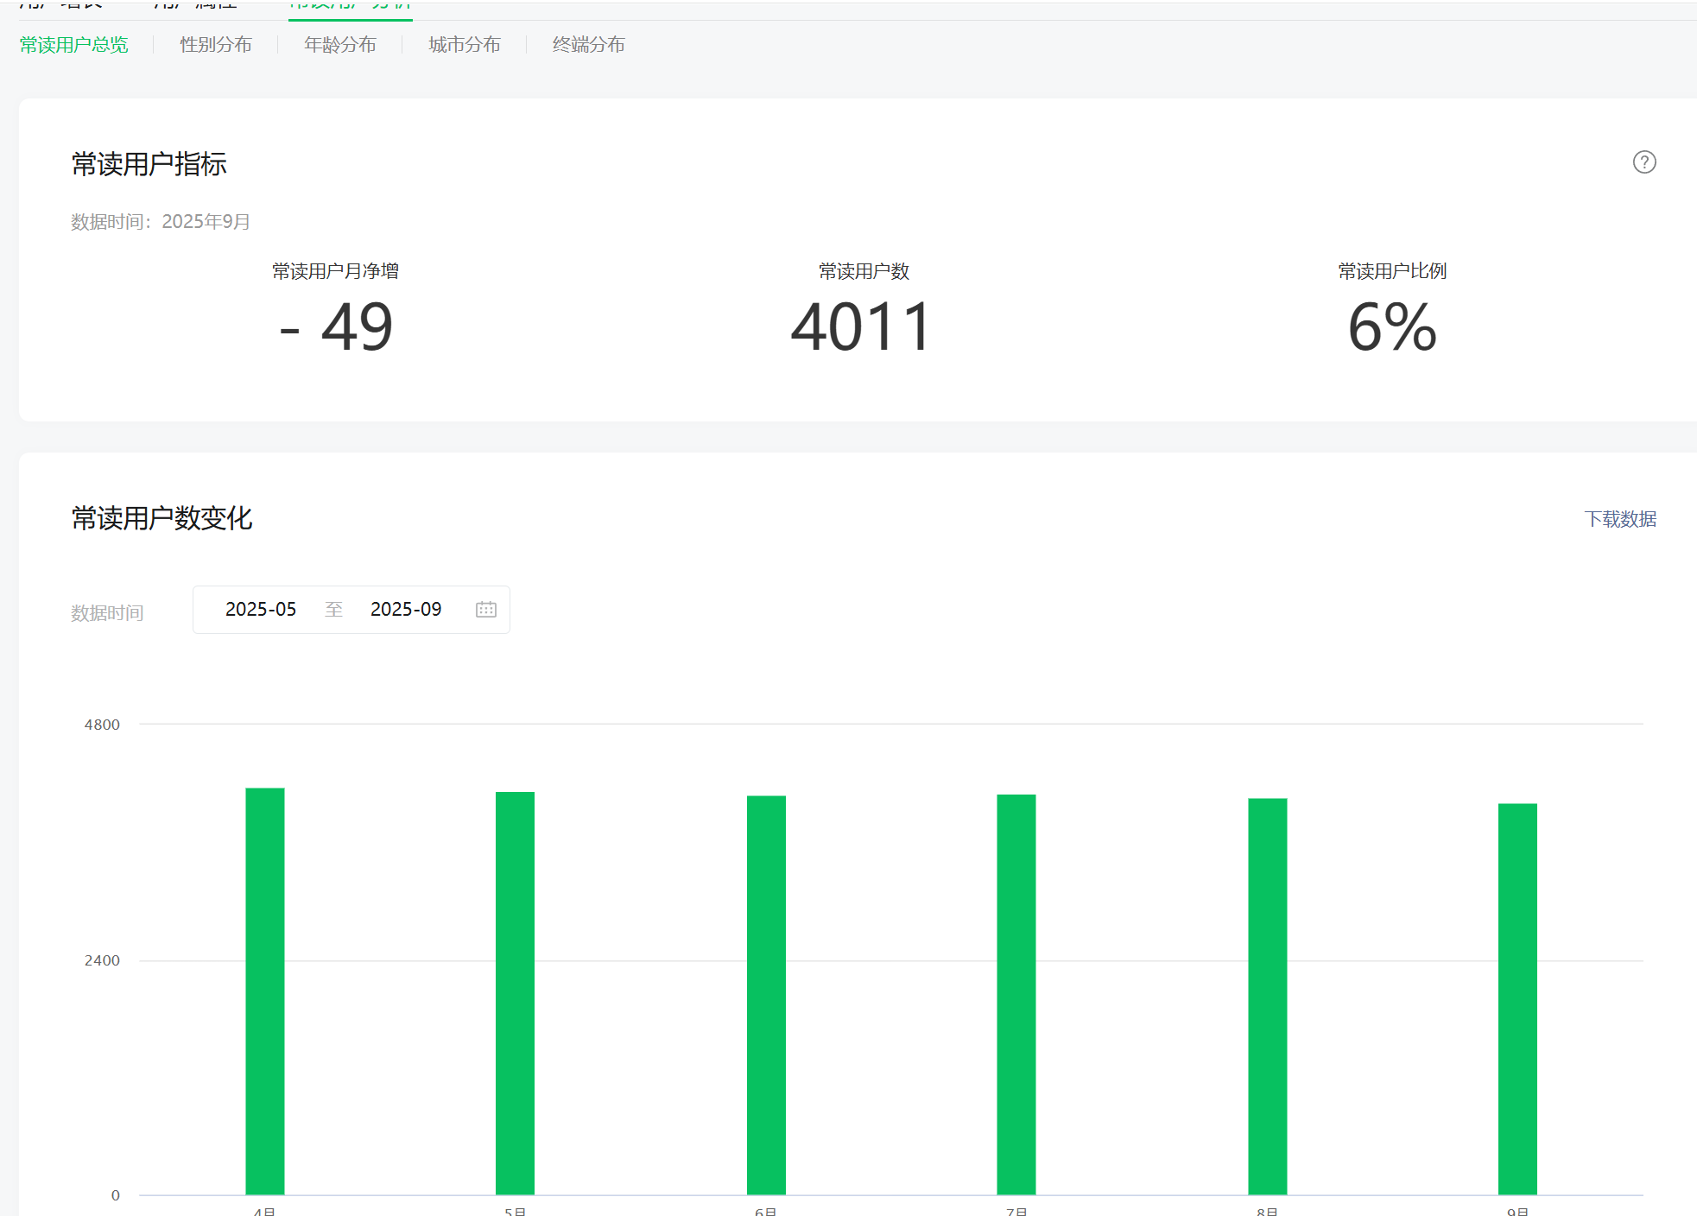Click the 5月 green bar
The width and height of the screenshot is (1697, 1216).
pos(515,993)
